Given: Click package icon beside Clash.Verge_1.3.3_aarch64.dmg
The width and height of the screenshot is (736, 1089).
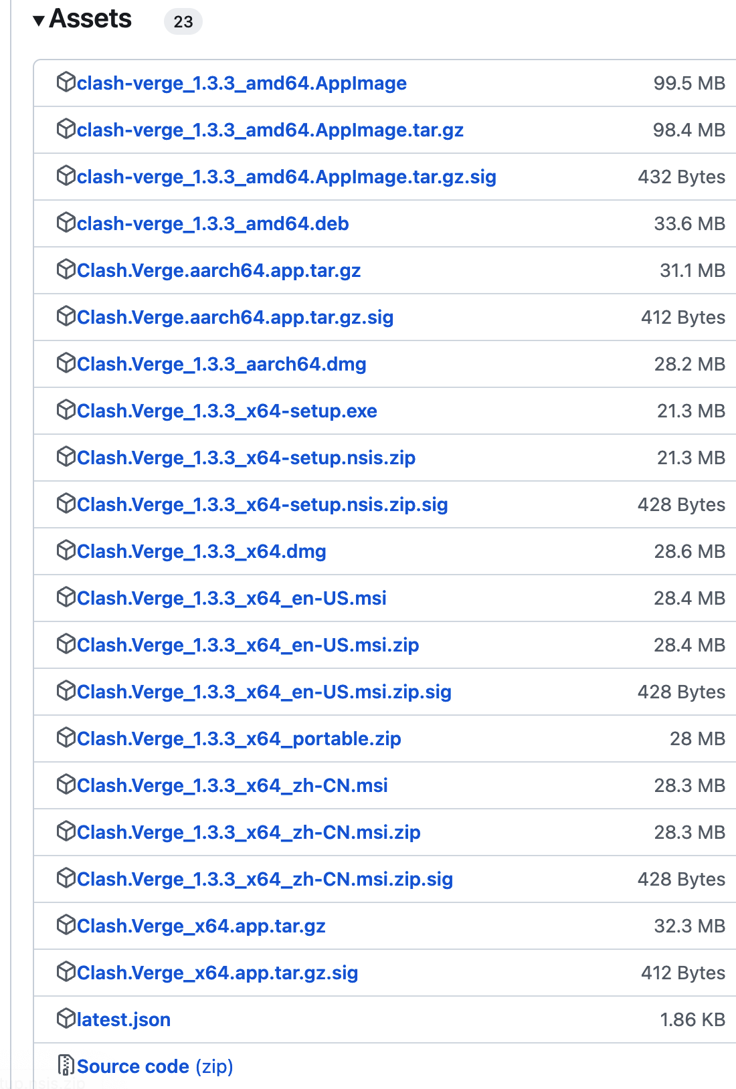Looking at the screenshot, I should pyautogui.click(x=66, y=363).
